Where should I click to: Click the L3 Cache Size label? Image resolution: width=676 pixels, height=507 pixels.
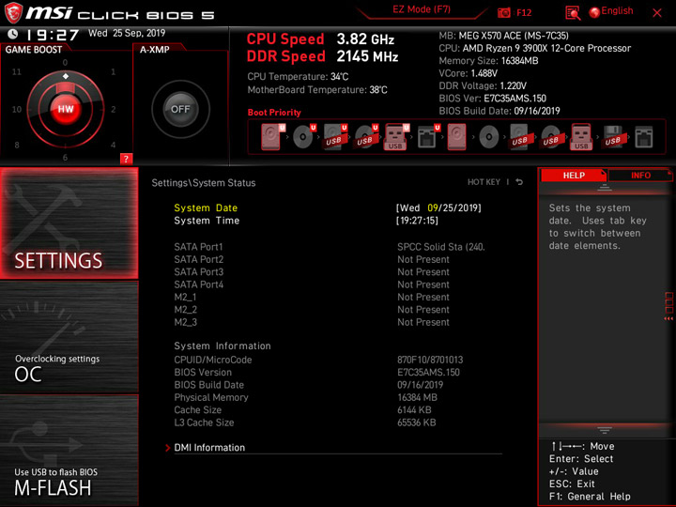pos(204,422)
